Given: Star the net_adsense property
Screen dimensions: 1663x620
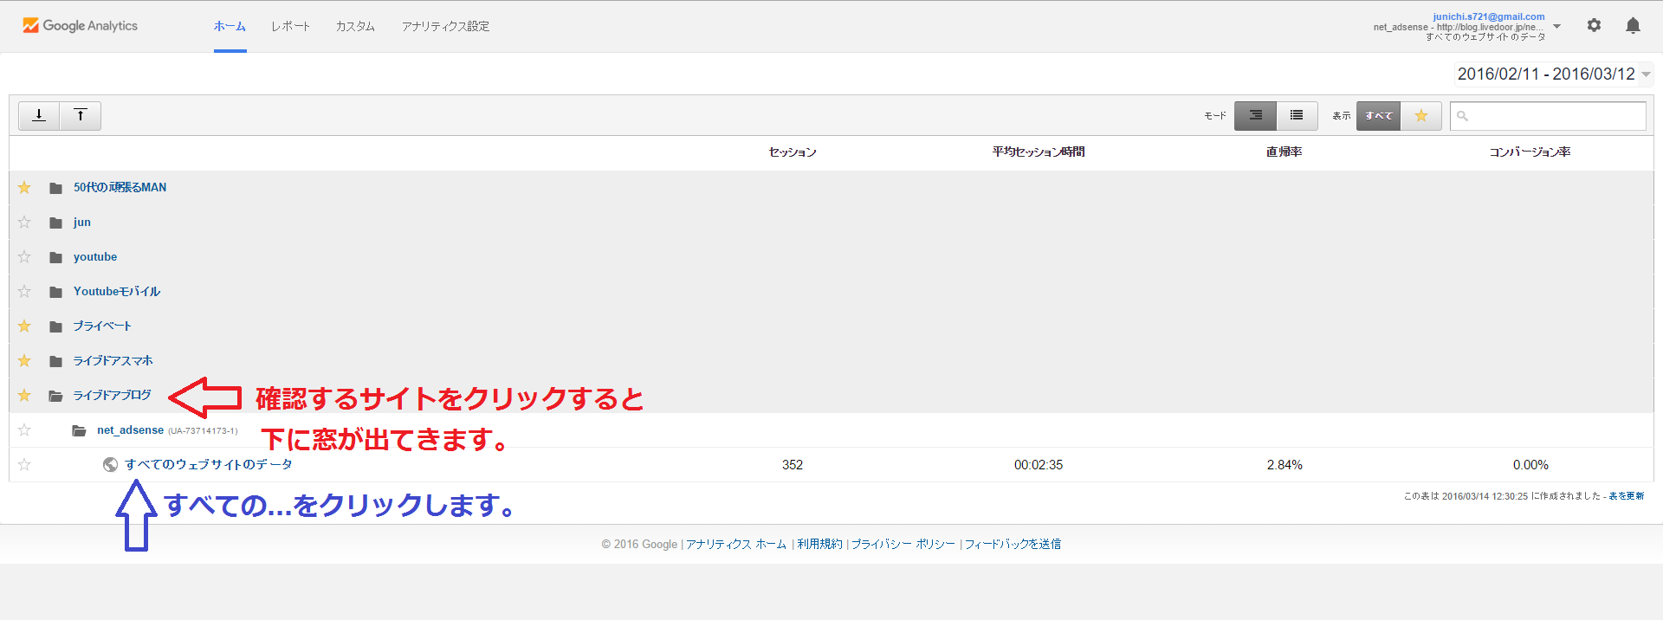Looking at the screenshot, I should click(24, 430).
